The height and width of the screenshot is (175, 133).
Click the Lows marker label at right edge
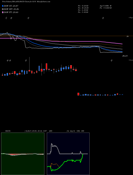click(x=131, y=60)
